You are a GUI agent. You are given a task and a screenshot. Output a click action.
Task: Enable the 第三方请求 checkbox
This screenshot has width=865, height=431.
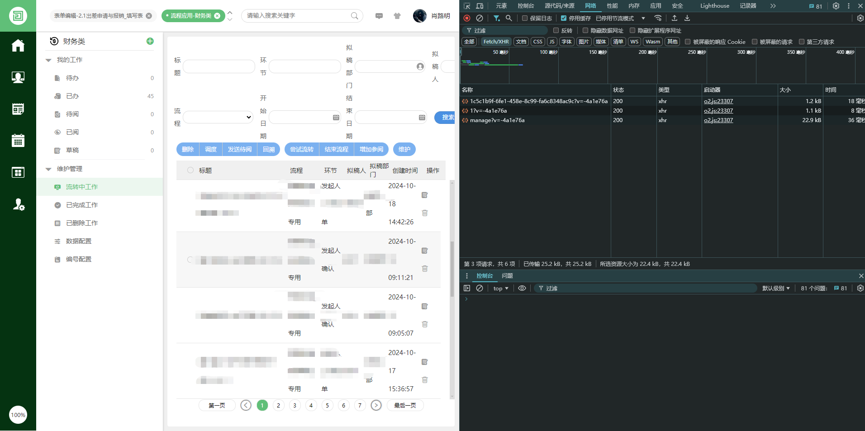(802, 42)
